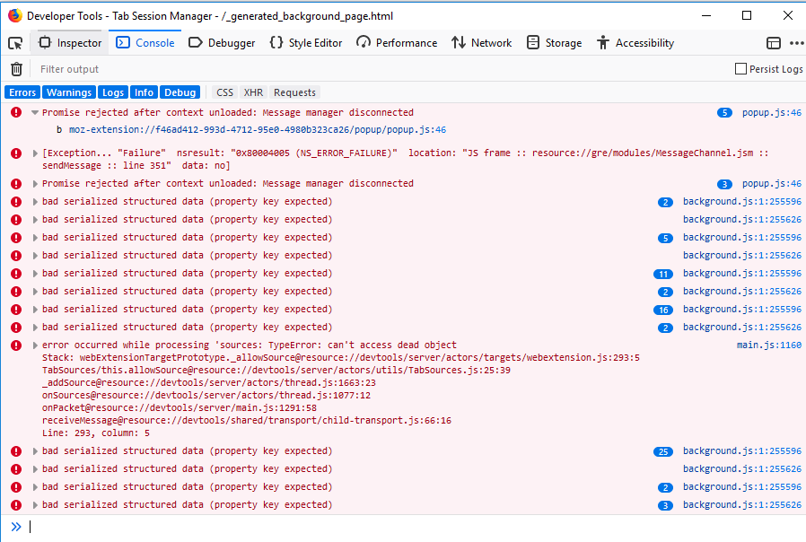Image resolution: width=806 pixels, height=542 pixels.
Task: Click the responsive design mode icon
Action: 774,42
